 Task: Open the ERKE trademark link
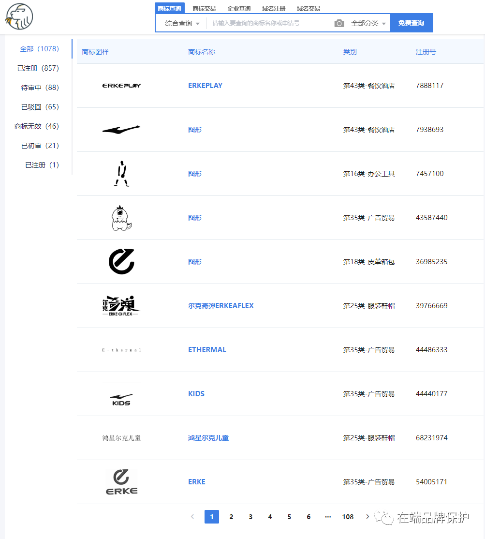point(196,481)
